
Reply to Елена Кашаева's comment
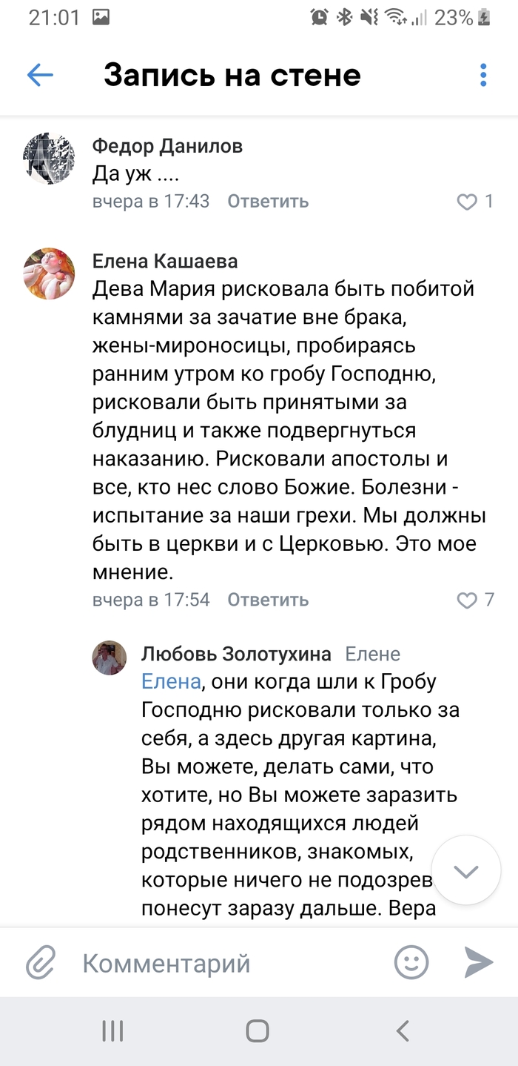267,600
